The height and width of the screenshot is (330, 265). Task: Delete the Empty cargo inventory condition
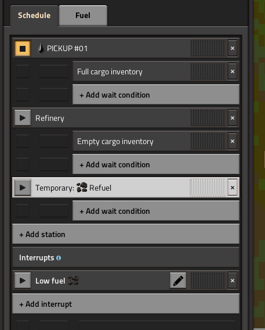[x=233, y=141]
